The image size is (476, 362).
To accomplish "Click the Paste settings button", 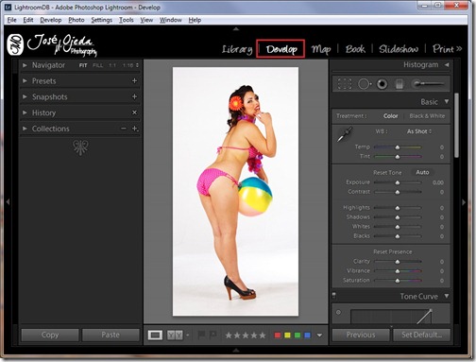I will (x=110, y=335).
